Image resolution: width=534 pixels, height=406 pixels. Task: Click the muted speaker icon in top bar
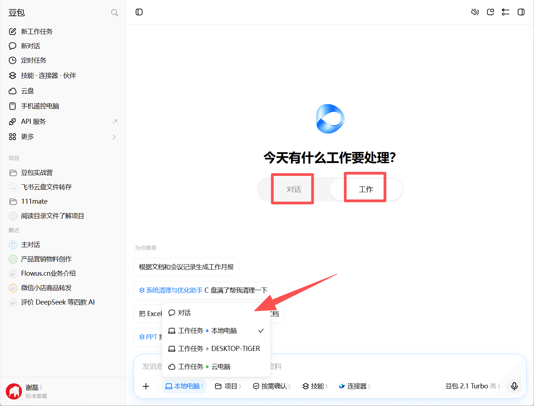tap(475, 12)
